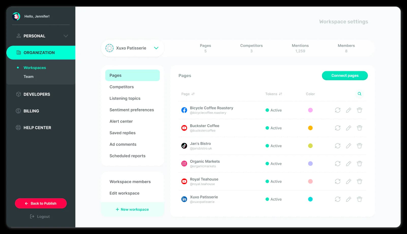The height and width of the screenshot is (234, 407).
Task: Delete the Royal Teahouse page
Action: tap(359, 181)
